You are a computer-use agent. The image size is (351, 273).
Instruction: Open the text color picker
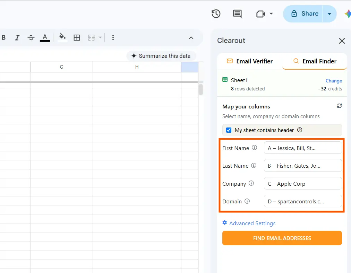coord(45,37)
